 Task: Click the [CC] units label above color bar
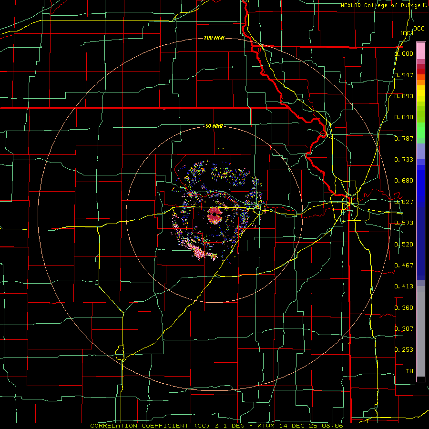coord(407,33)
